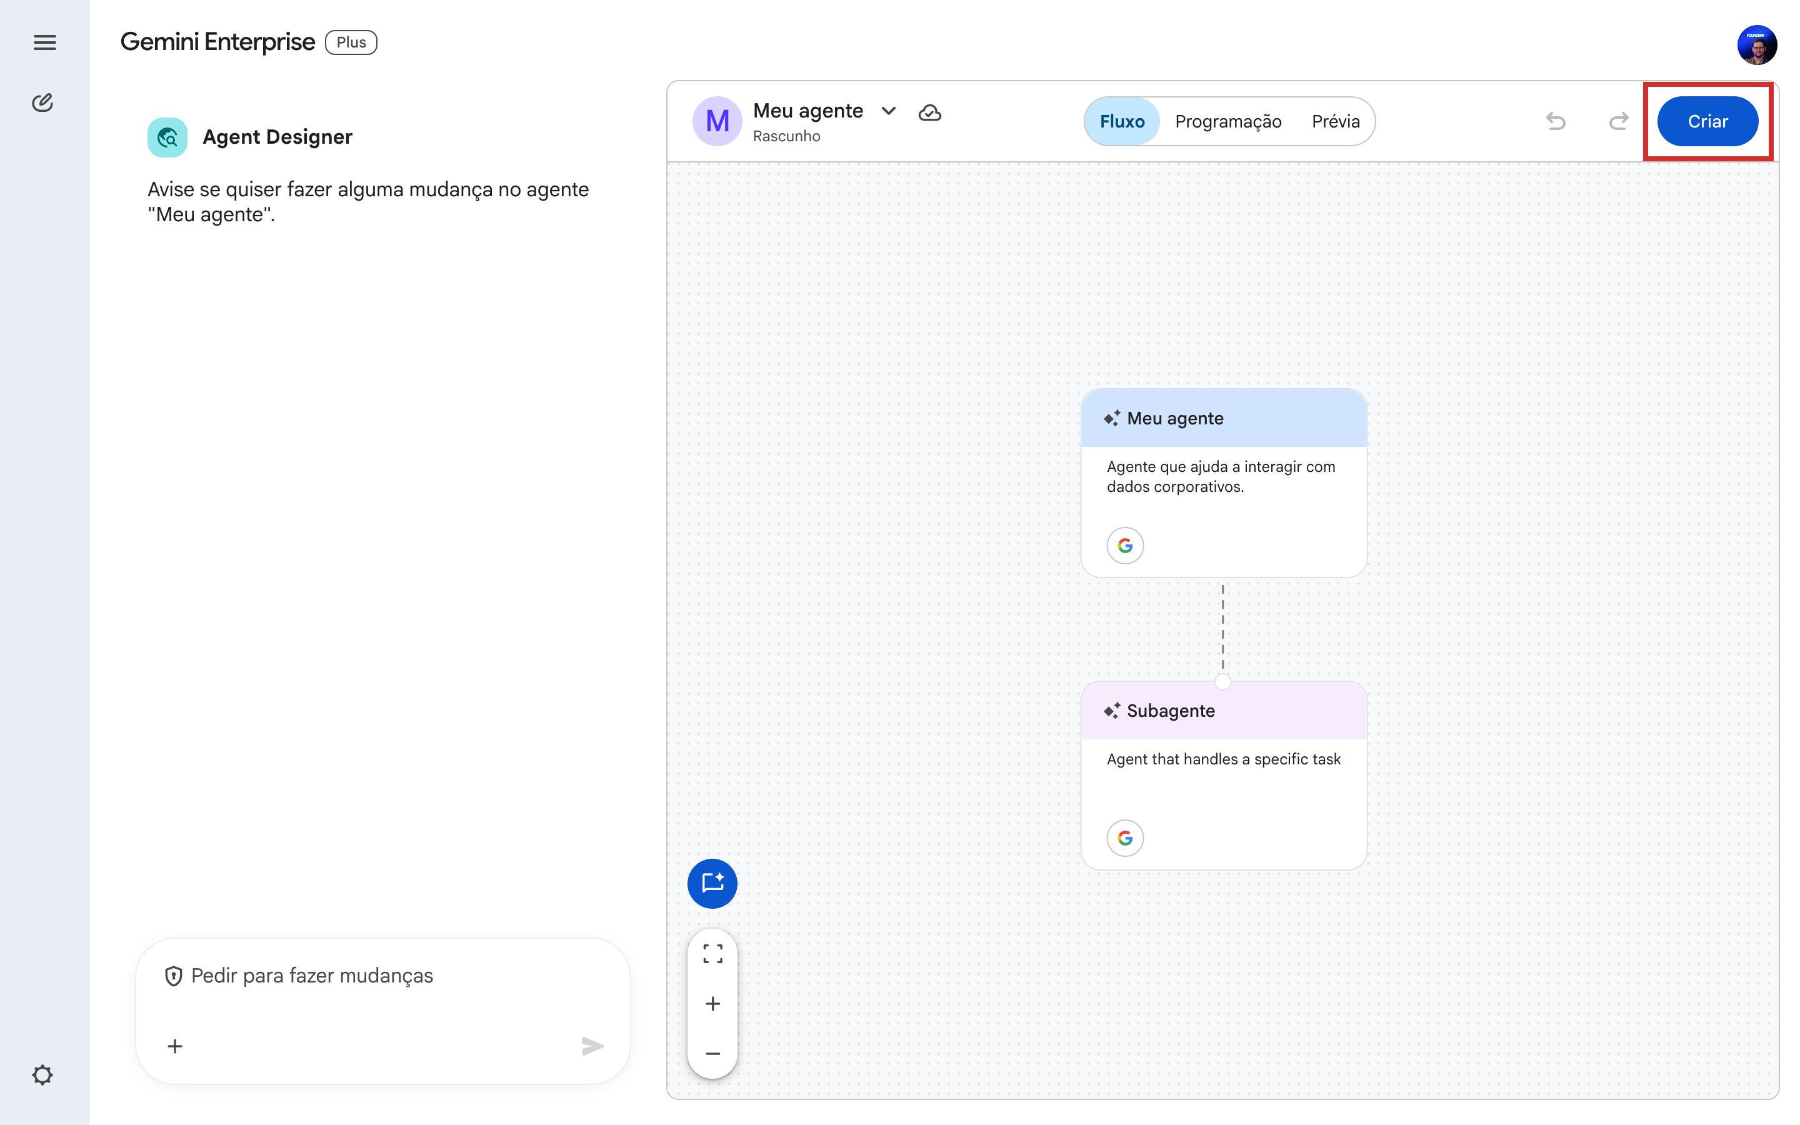The width and height of the screenshot is (1800, 1125).
Task: Select the Meu agente node header
Action: pyautogui.click(x=1224, y=418)
